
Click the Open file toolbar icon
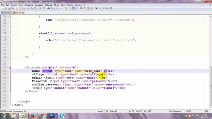6,8
